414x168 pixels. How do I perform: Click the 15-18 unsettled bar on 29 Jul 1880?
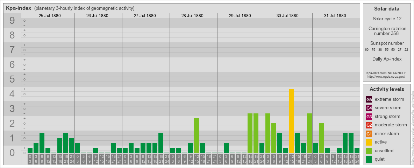pyautogui.click(x=250, y=133)
